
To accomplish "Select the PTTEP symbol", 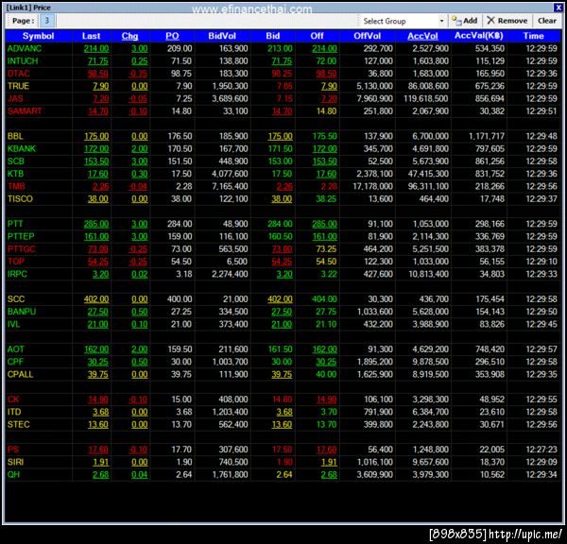I will (21, 236).
